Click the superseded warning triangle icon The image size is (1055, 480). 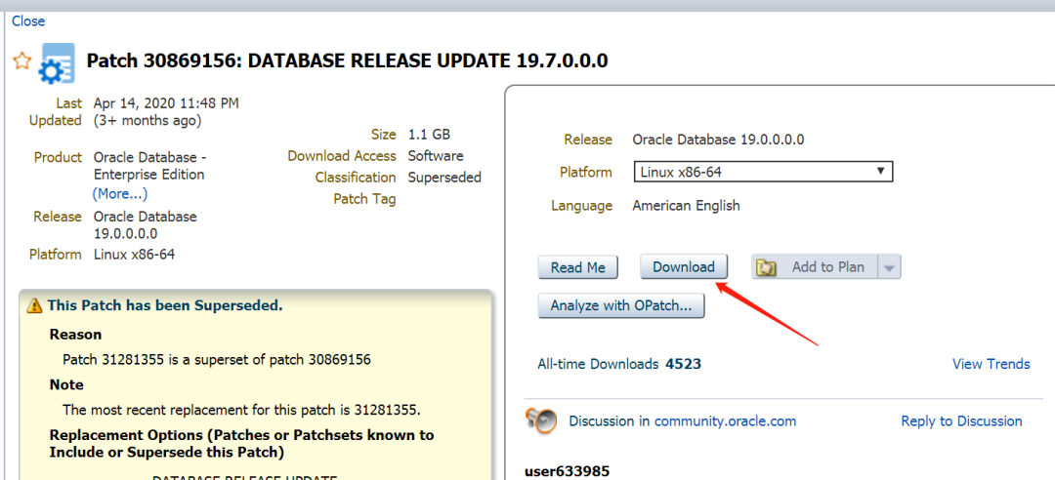[34, 306]
